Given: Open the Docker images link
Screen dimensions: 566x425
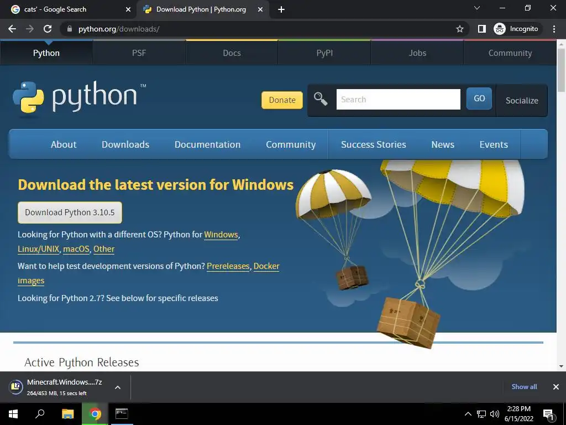Looking at the screenshot, I should click(266, 266).
